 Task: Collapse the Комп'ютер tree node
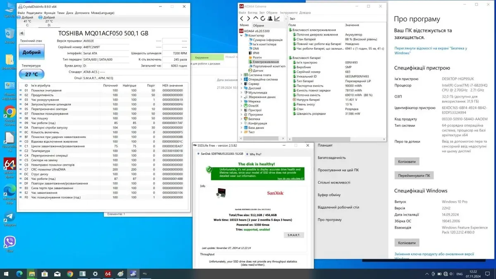pos(241,36)
